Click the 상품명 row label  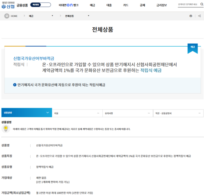coord(5,145)
